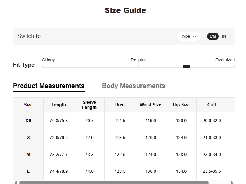The height and width of the screenshot is (184, 246).
Task: Click the Oversized fit label
Action: click(225, 60)
